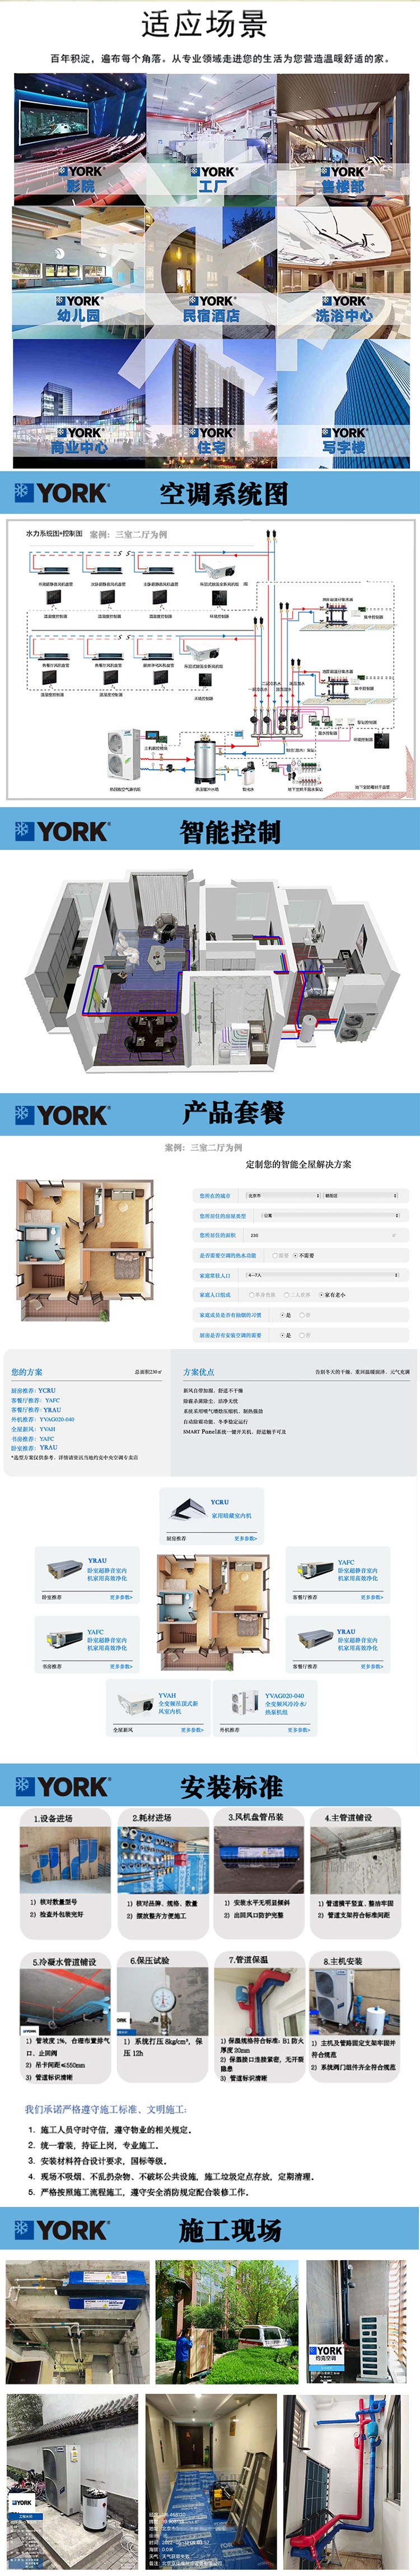Click the 8.主机安装 installation step photo
Viewport: 420px width, 2576px height.
coord(355,2003)
